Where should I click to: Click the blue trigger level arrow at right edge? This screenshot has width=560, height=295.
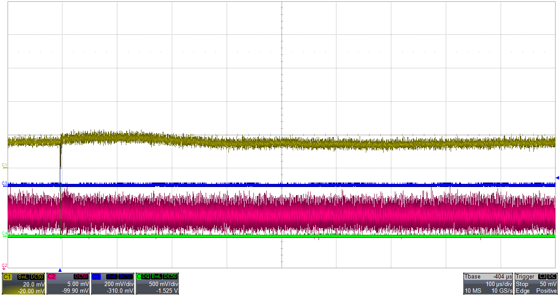557,178
